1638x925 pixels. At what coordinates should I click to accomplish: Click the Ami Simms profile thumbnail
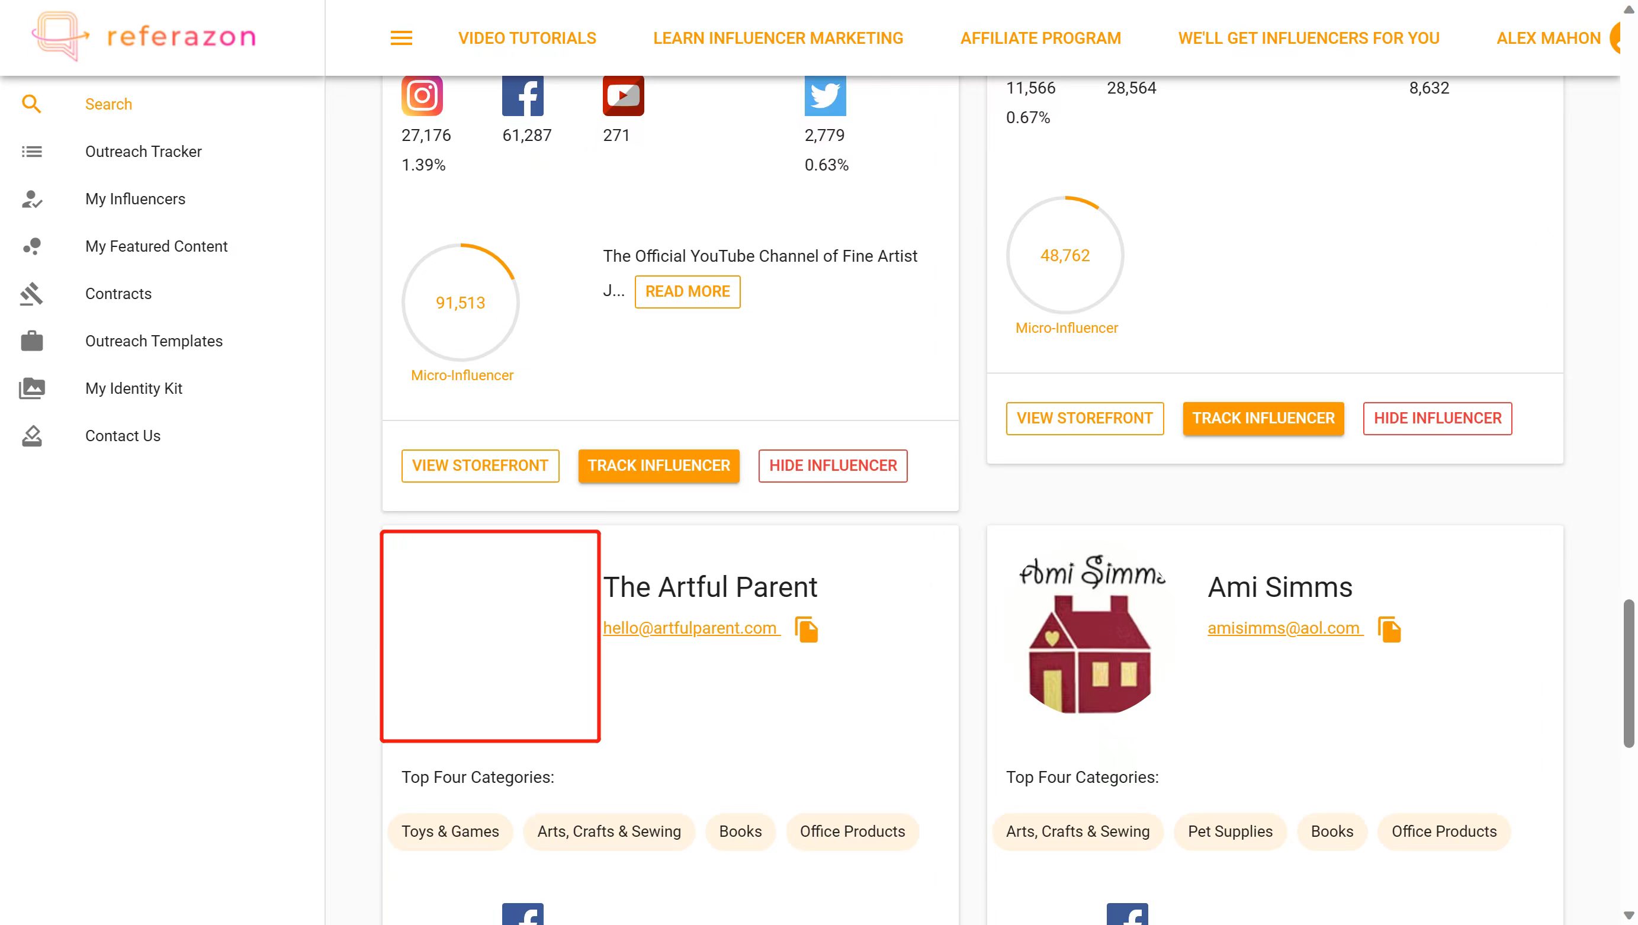point(1092,634)
